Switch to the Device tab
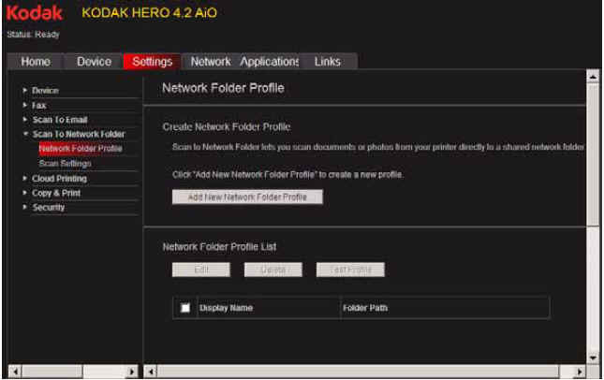The height and width of the screenshot is (380, 604). (x=94, y=62)
